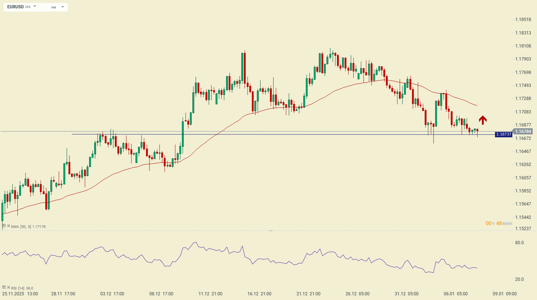
Task: Click the 80.0 level on RSI scale
Action: 519,243
